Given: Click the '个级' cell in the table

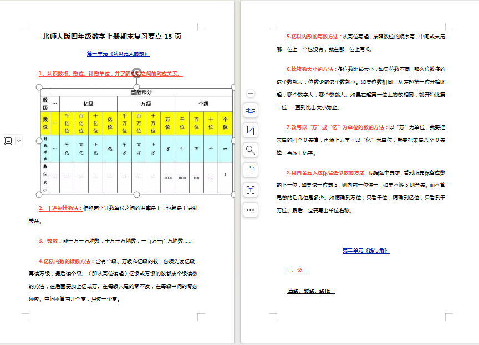Looking at the screenshot, I should (x=204, y=104).
